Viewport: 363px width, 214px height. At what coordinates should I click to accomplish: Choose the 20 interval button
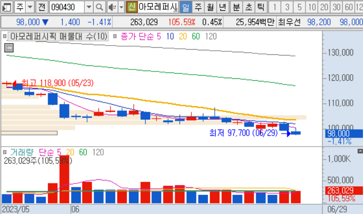[324, 7]
